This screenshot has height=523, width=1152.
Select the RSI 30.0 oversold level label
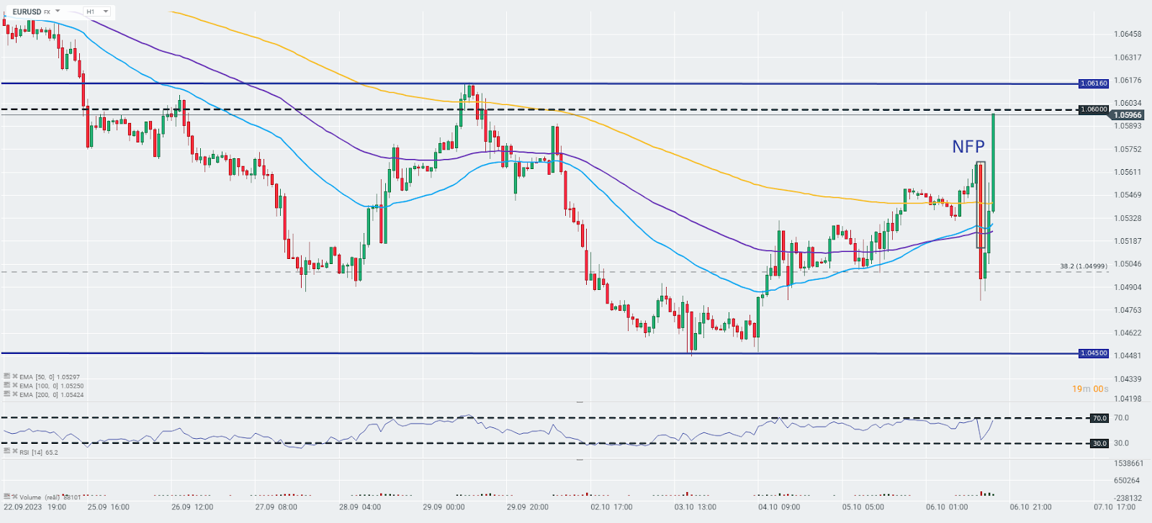(1099, 443)
